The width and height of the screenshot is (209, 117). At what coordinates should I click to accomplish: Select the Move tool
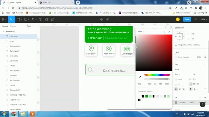[x=11, y=19]
